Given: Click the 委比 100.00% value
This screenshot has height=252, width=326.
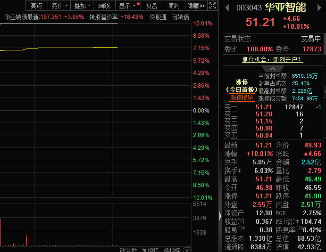Looking at the screenshot, I should 260,49.
